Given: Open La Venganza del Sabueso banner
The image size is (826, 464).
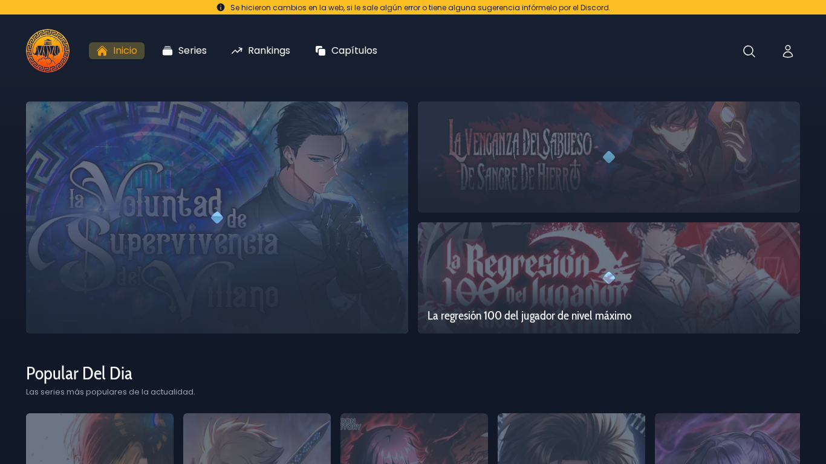Looking at the screenshot, I should [609, 157].
